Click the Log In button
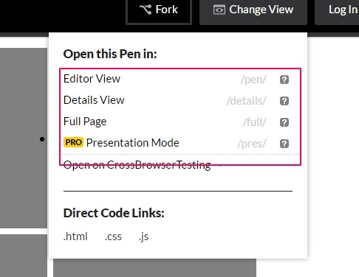 [343, 10]
